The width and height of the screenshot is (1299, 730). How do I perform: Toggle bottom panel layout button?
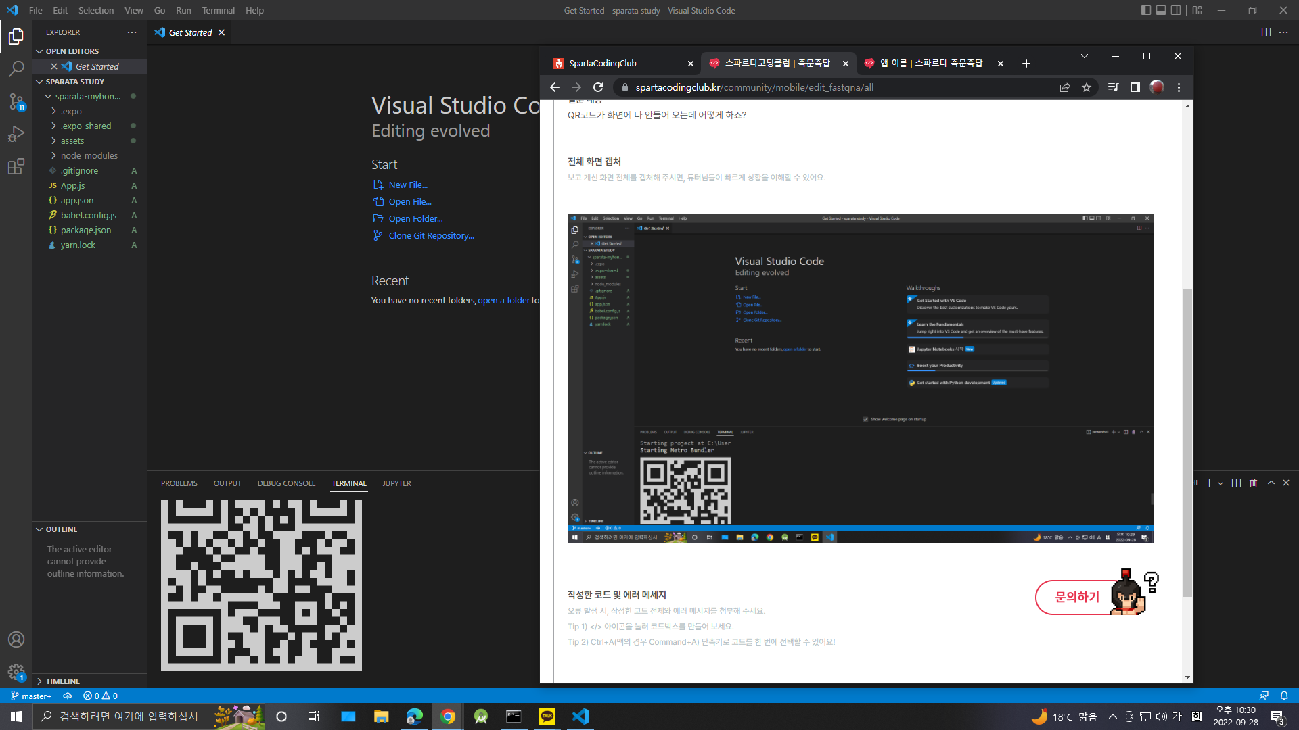click(1161, 10)
